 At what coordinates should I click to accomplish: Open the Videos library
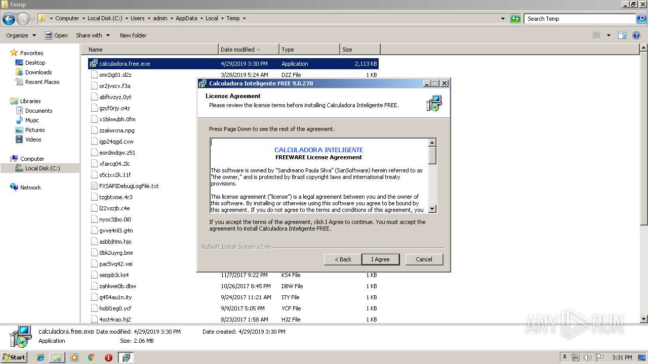click(33, 140)
